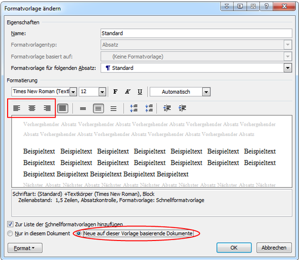Image resolution: width=299 pixels, height=260 pixels.
Task: Open the font name dropdown
Action: (x=73, y=92)
